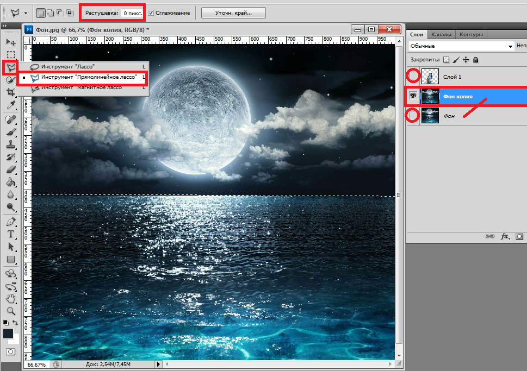
Task: Select the Crop tool
Action: coord(10,92)
